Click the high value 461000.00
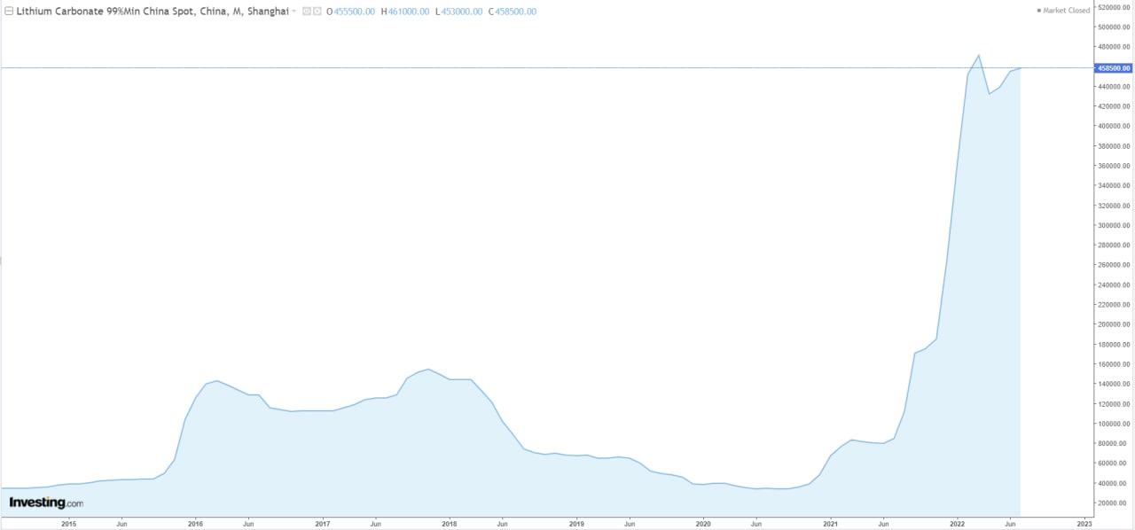The image size is (1135, 530). click(409, 12)
